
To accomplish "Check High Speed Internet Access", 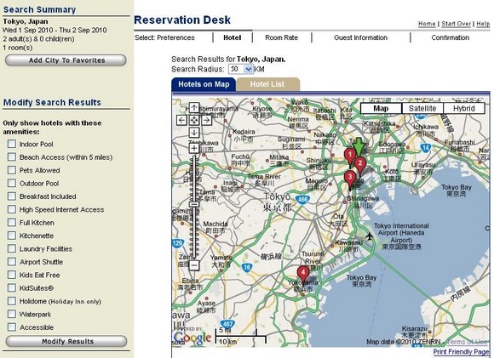I will 12,209.
